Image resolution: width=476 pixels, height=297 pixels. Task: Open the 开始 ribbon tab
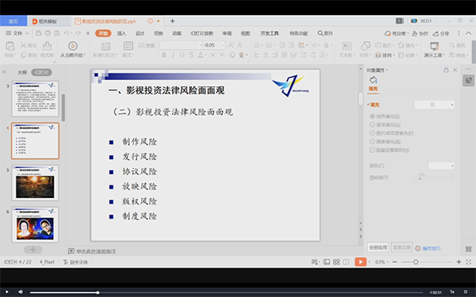(x=103, y=33)
